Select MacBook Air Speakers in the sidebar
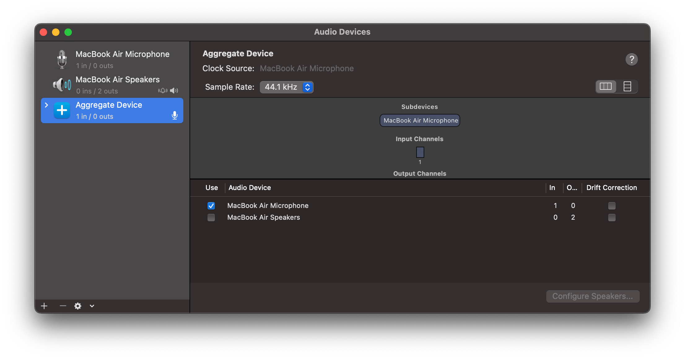This screenshot has height=359, width=685. click(118, 84)
